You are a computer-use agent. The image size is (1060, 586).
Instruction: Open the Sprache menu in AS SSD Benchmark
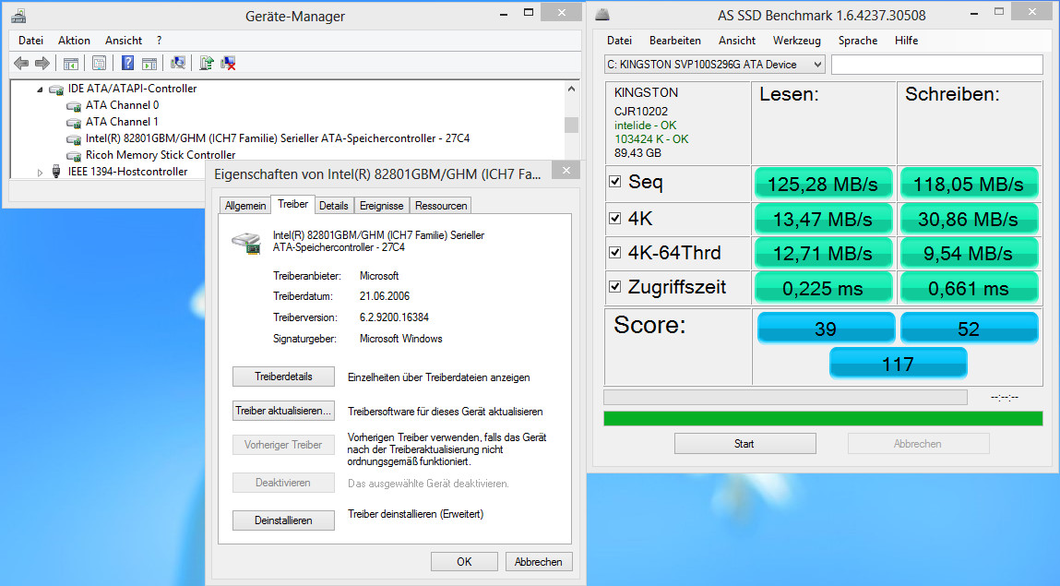pos(858,41)
